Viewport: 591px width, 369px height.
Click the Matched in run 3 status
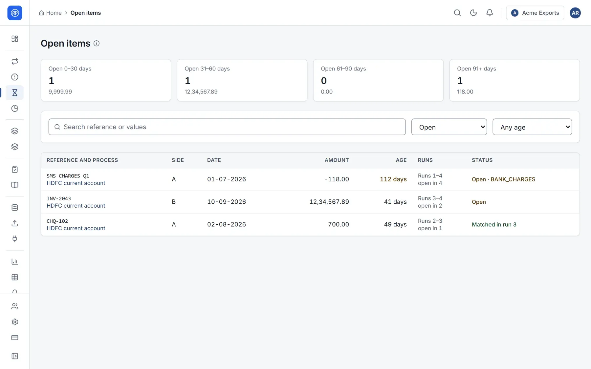[x=494, y=225]
